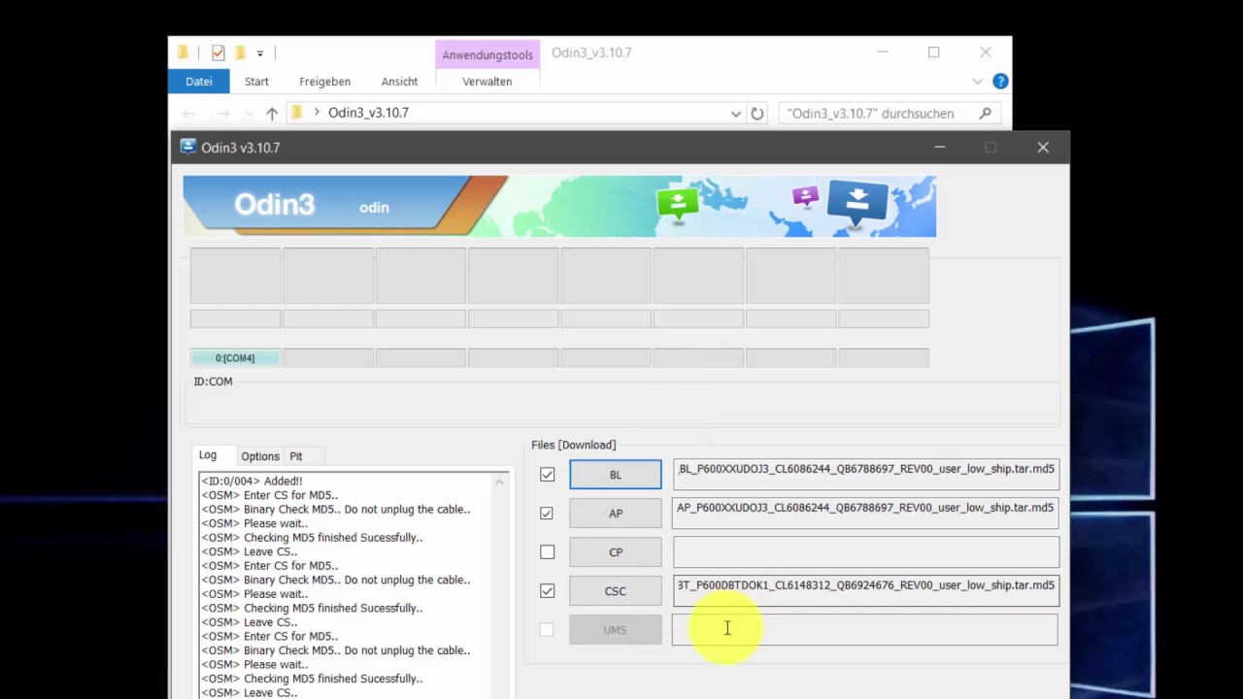Uncheck the CSC checkbox

coord(548,590)
